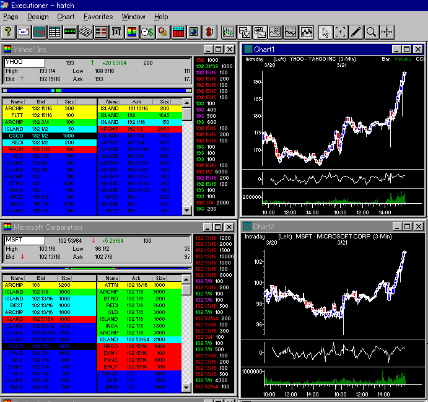Open the Design menu
The height and width of the screenshot is (402, 428).
[38, 17]
